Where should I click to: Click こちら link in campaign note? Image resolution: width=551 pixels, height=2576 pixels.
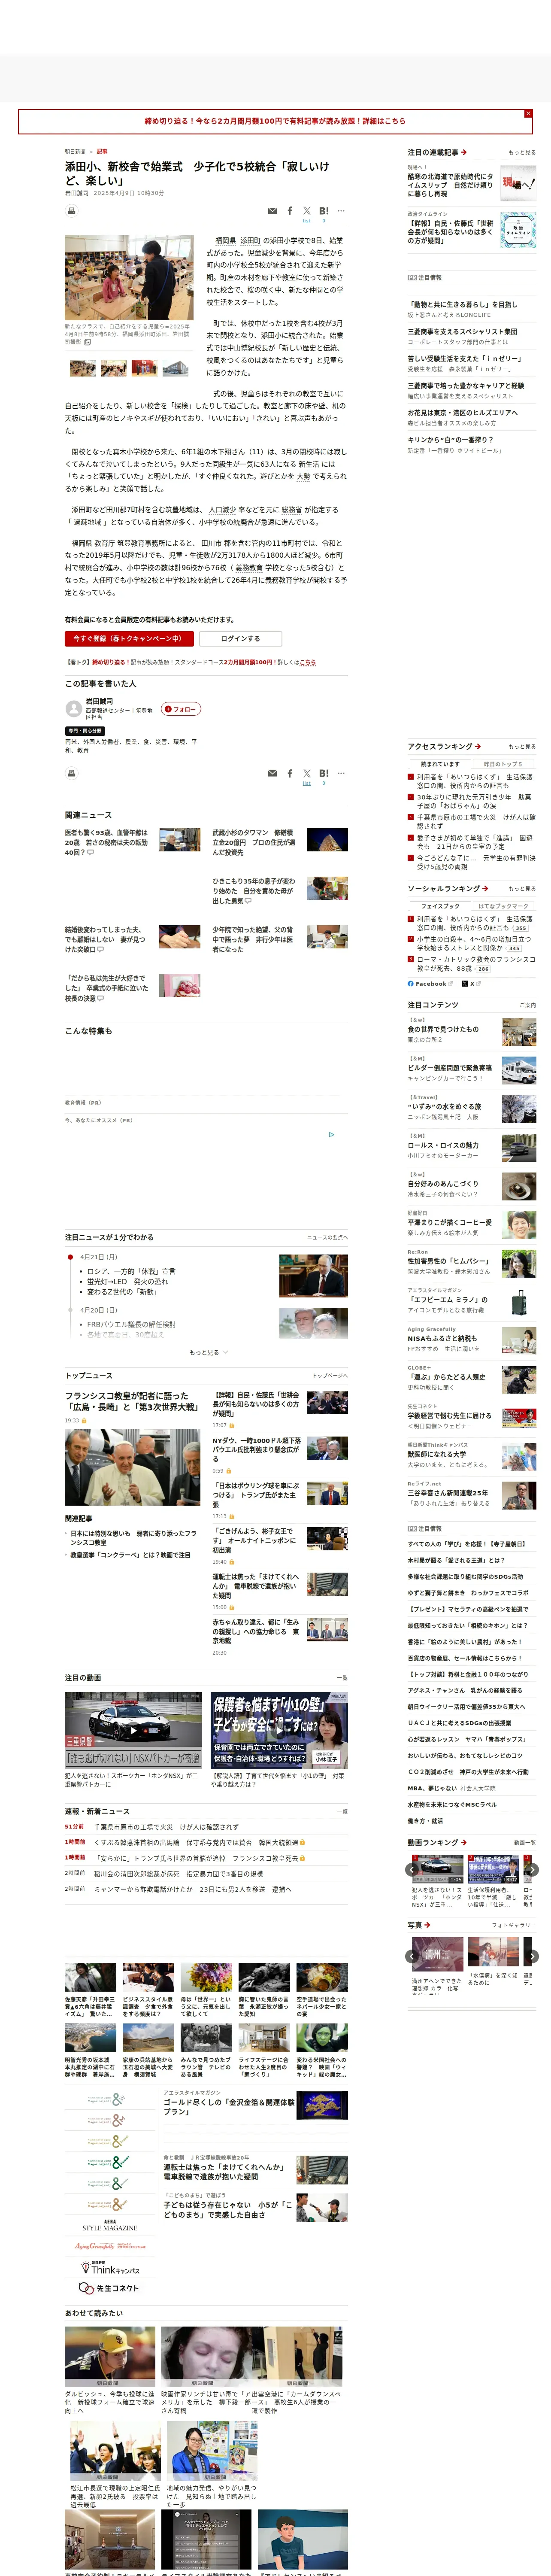click(x=308, y=662)
